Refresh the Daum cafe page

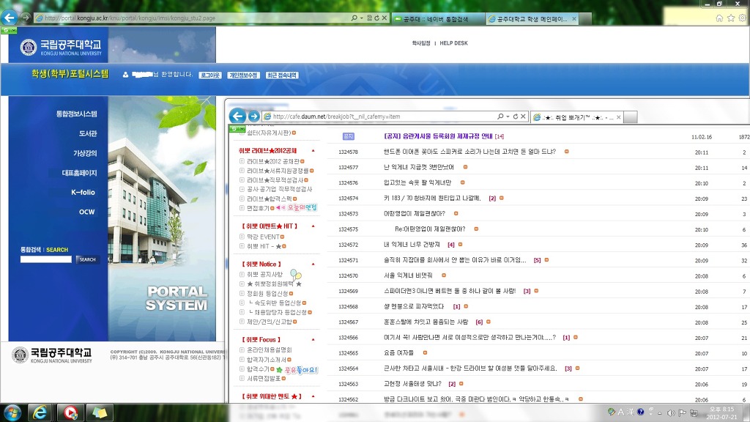[x=516, y=116]
